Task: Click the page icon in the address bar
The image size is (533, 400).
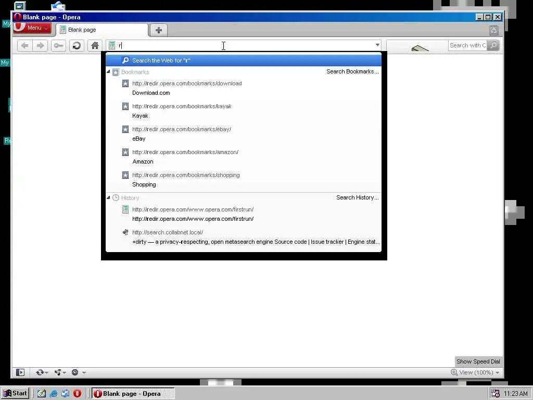Action: tap(112, 45)
